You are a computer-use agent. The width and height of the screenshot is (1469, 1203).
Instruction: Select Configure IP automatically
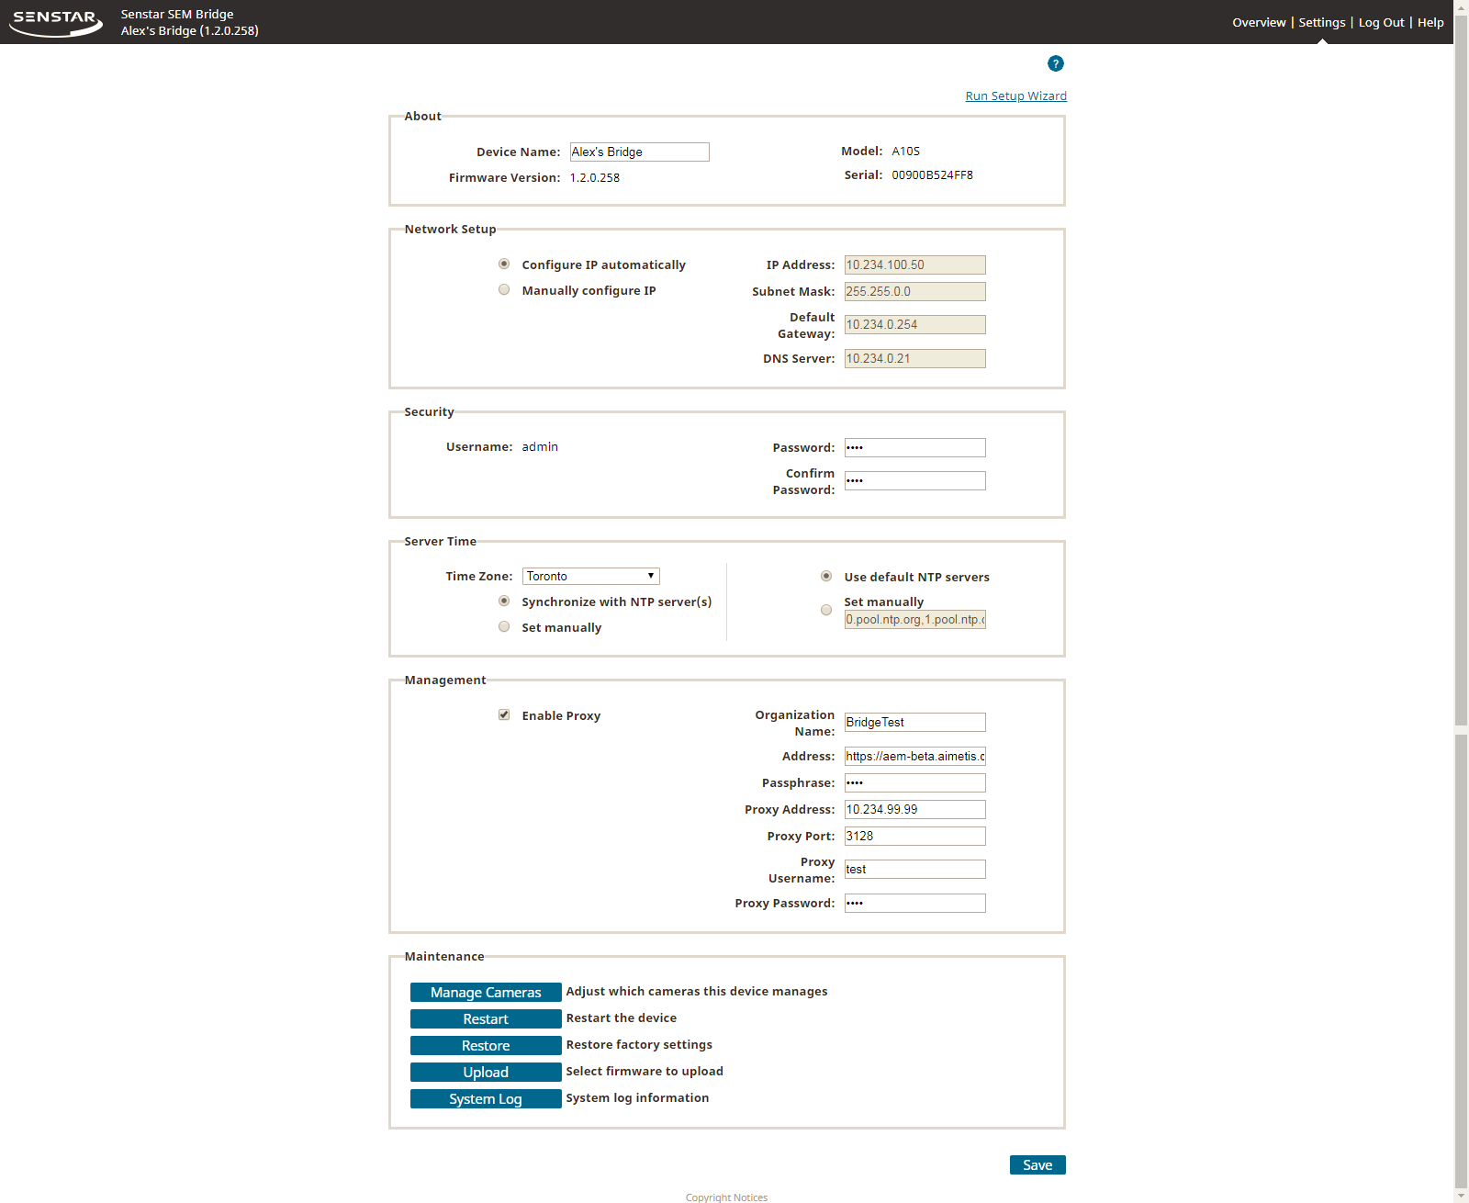(504, 264)
